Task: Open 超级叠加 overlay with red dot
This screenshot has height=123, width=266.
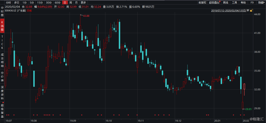Action: click(214, 3)
